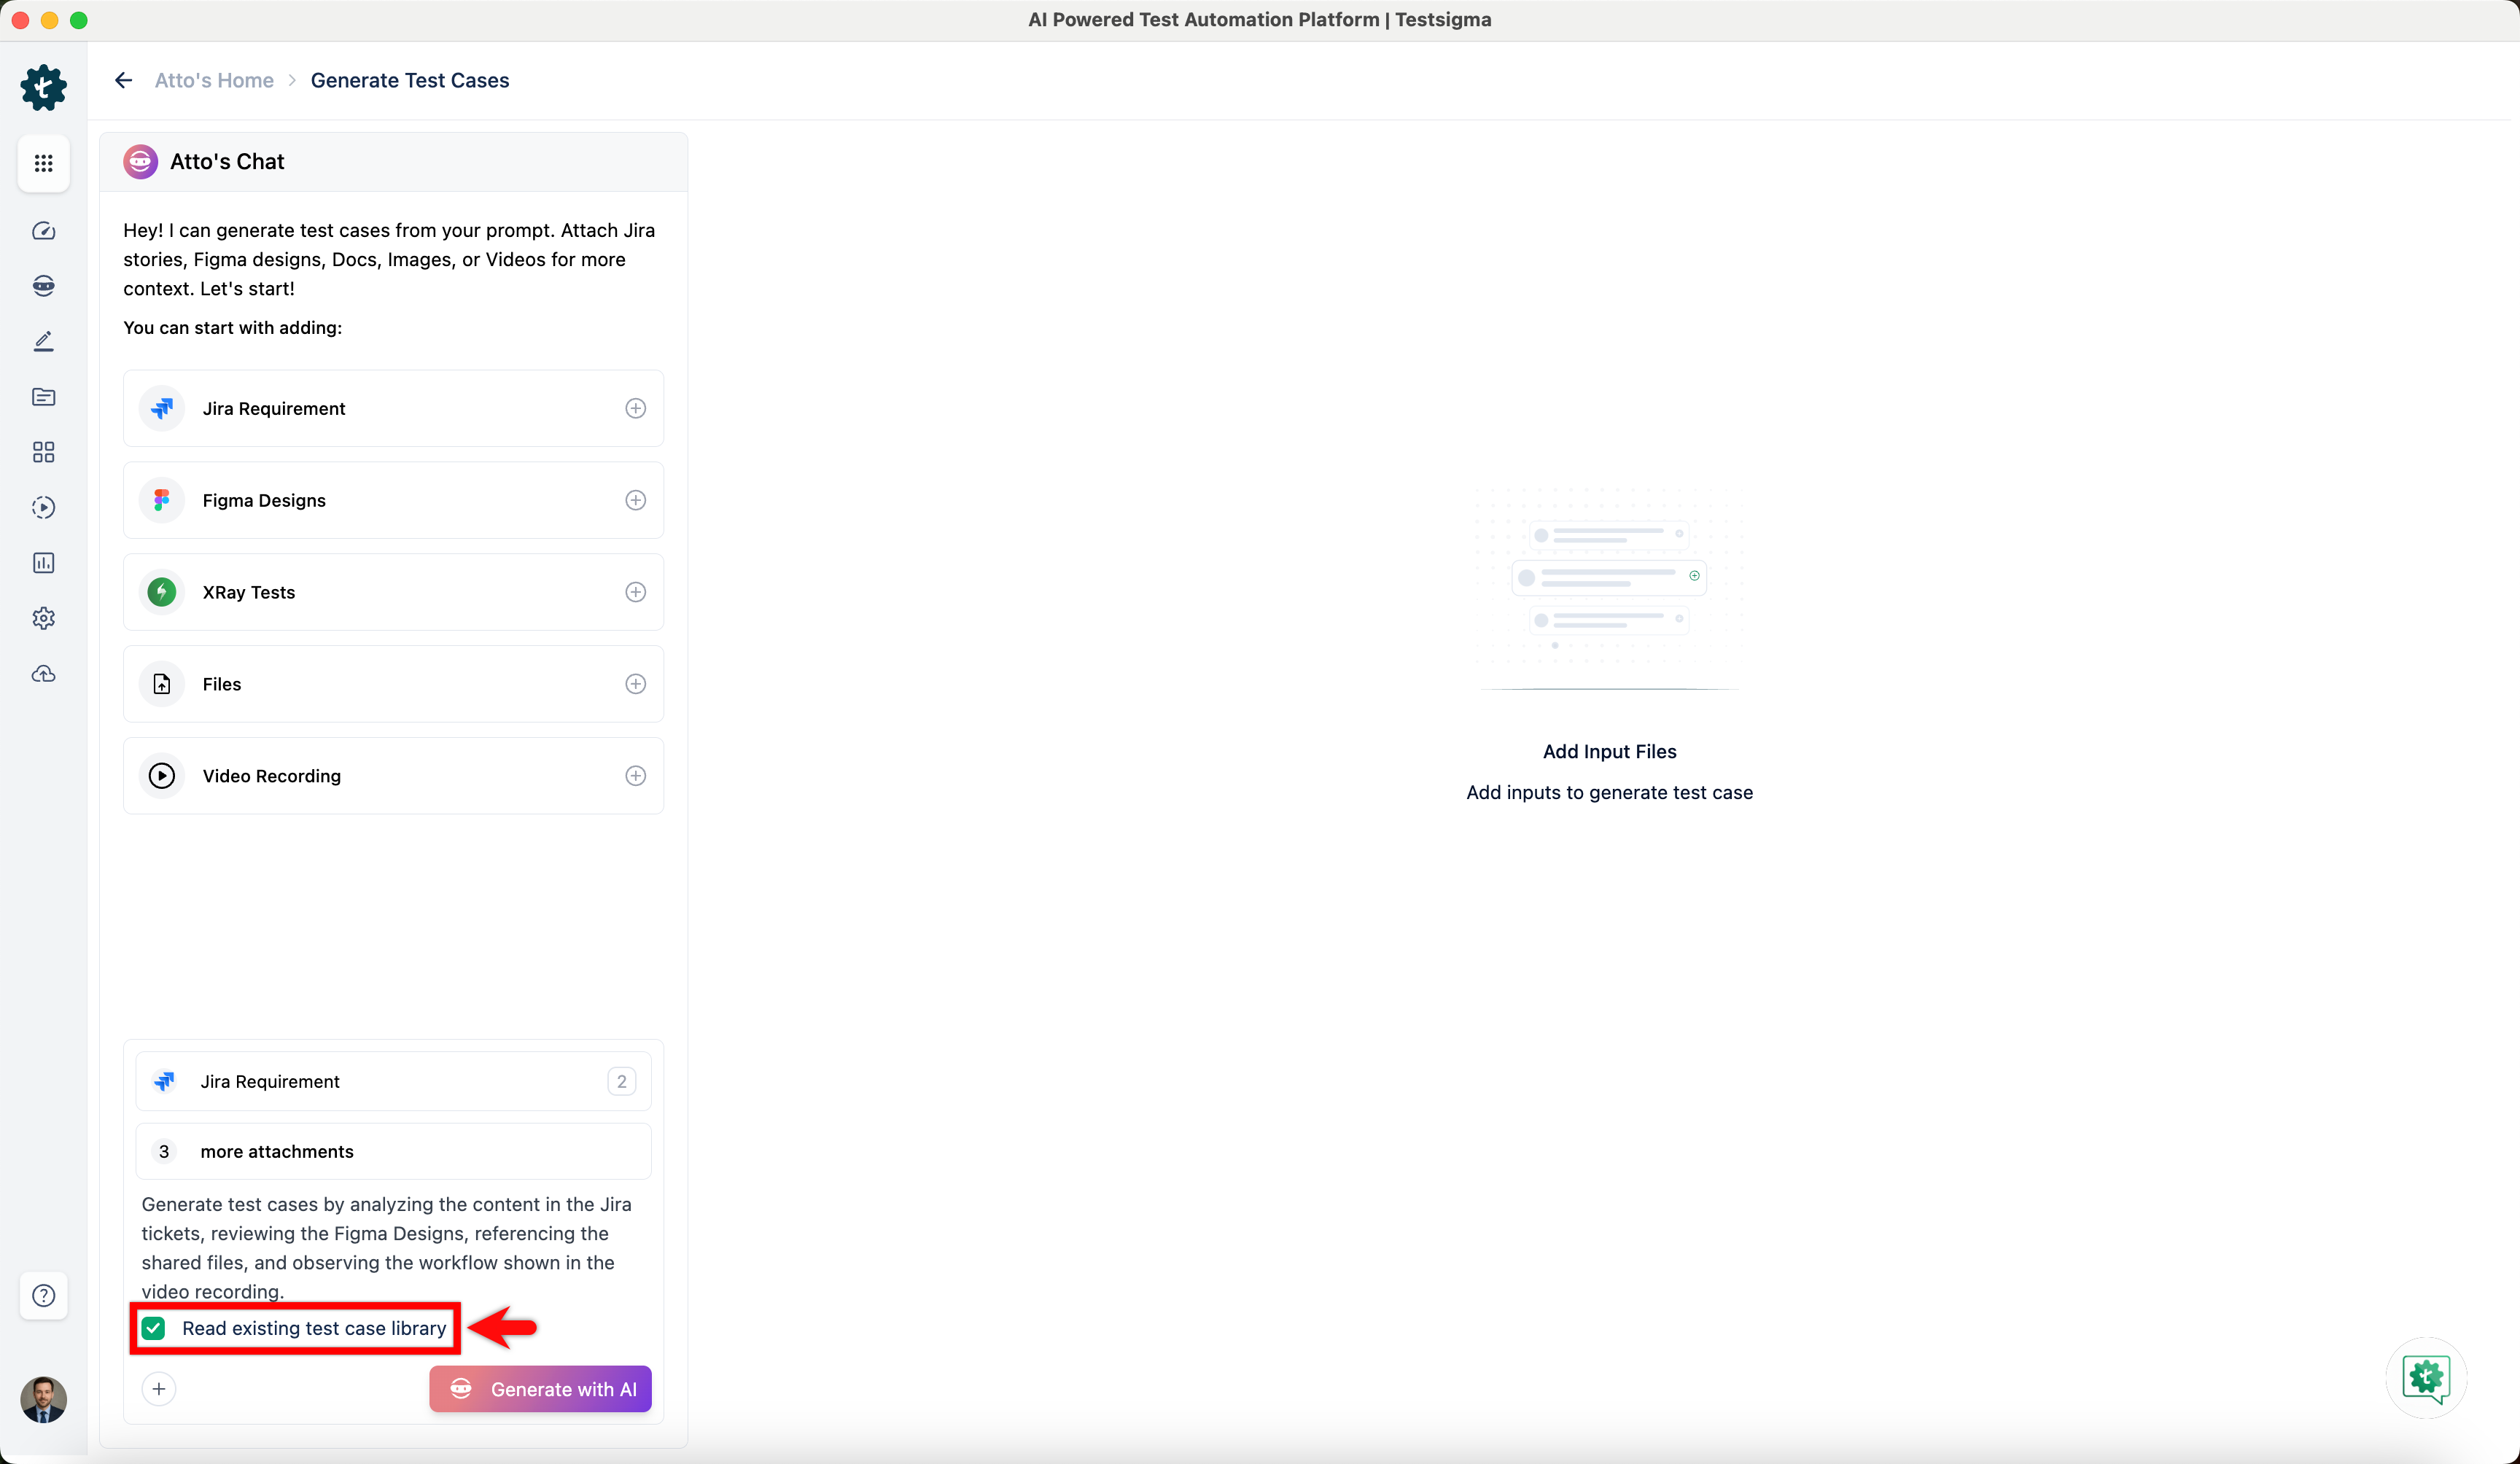Open the cloud upload section

pyautogui.click(x=44, y=674)
